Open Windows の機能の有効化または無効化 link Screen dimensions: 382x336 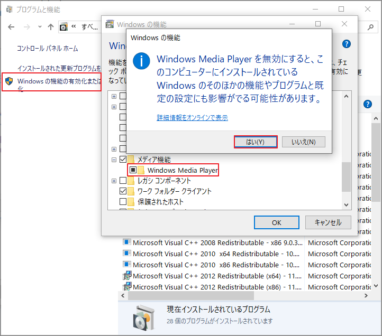59,84
